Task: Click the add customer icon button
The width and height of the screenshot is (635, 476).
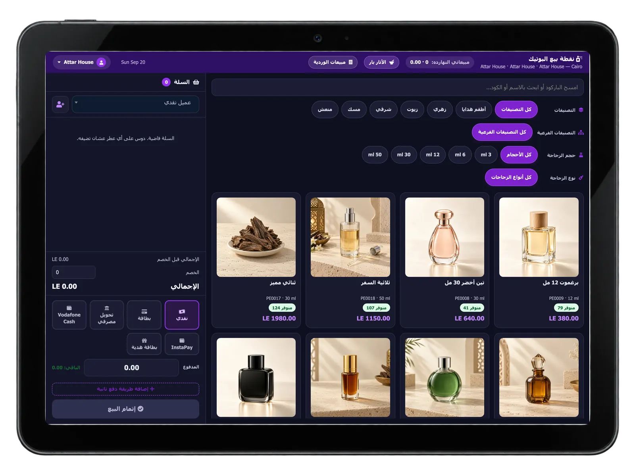Action: click(x=60, y=104)
